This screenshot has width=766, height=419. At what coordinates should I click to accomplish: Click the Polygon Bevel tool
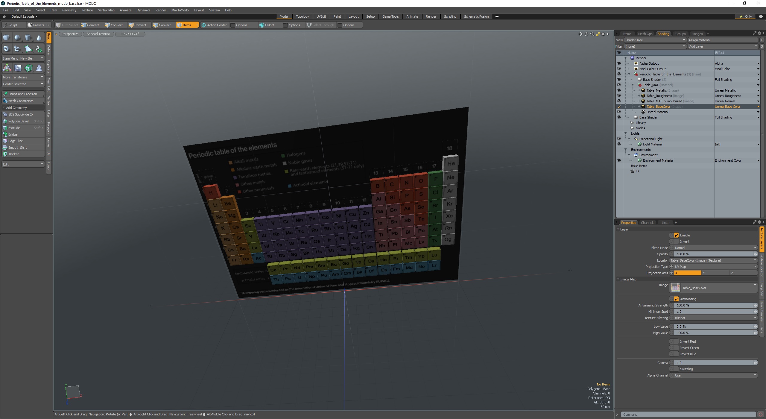point(23,121)
